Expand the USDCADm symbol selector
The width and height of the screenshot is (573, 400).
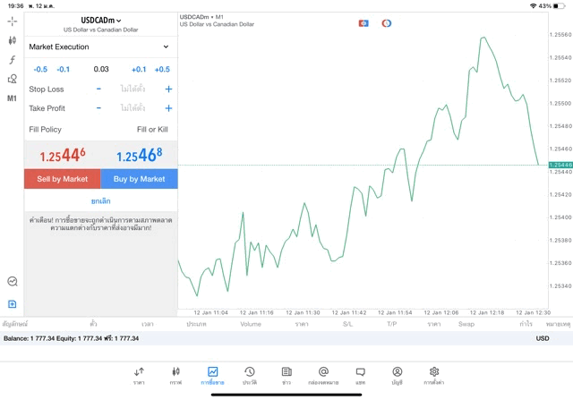tap(101, 20)
